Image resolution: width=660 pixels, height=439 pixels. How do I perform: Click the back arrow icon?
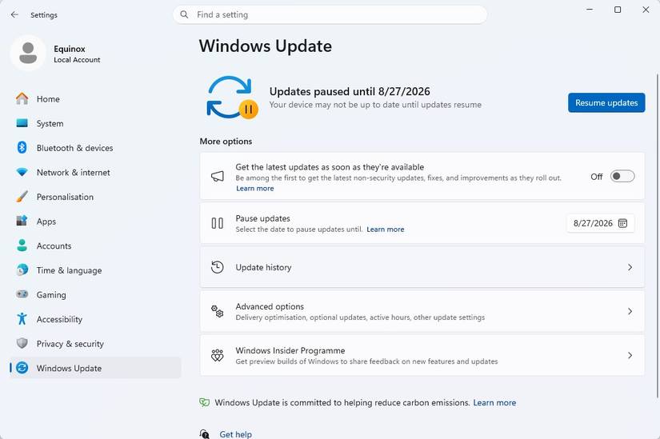(x=14, y=14)
